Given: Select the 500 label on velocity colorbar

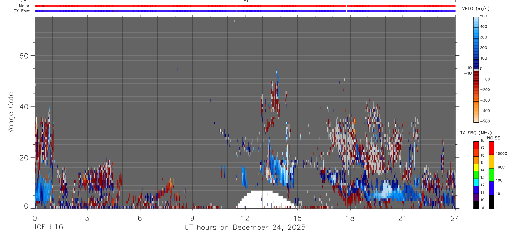Looking at the screenshot, I should click(484, 16).
